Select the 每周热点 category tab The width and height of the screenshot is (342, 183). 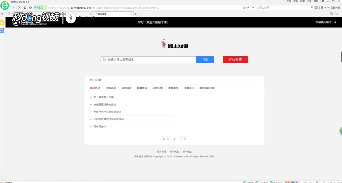95,88
